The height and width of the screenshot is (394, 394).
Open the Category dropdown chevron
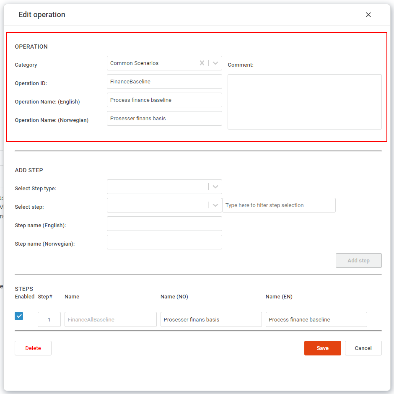(215, 63)
